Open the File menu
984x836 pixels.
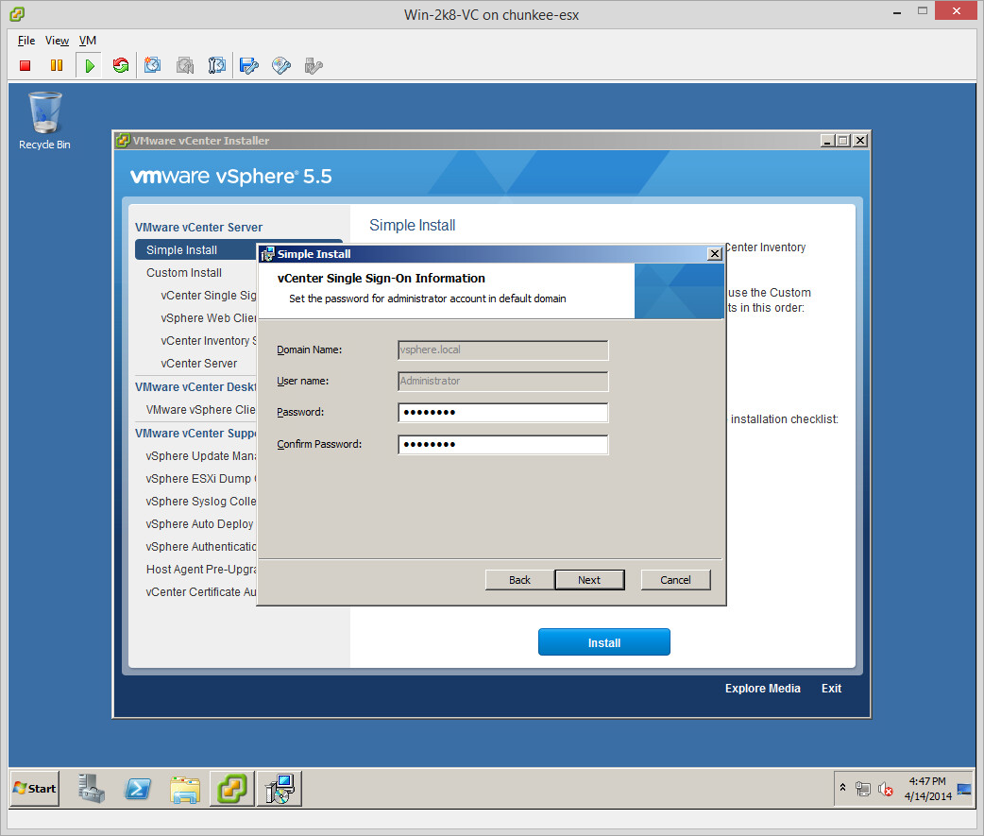(x=26, y=41)
